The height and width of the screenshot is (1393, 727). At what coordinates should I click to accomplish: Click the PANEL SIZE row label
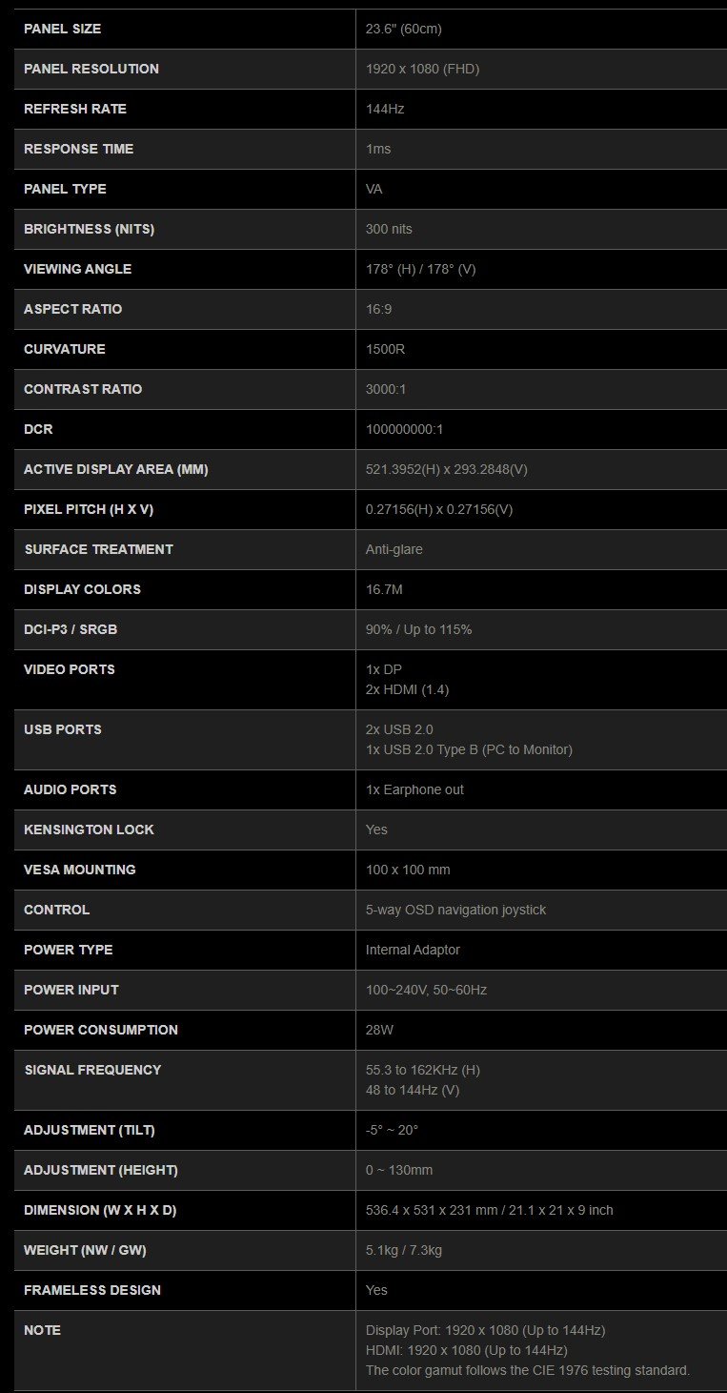tap(62, 29)
